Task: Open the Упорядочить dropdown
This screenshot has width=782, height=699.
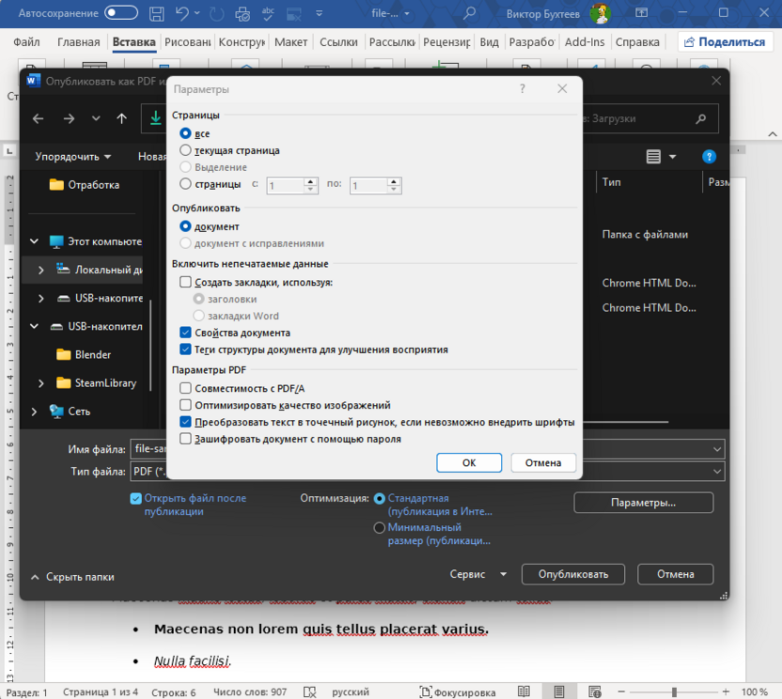Action: click(72, 157)
